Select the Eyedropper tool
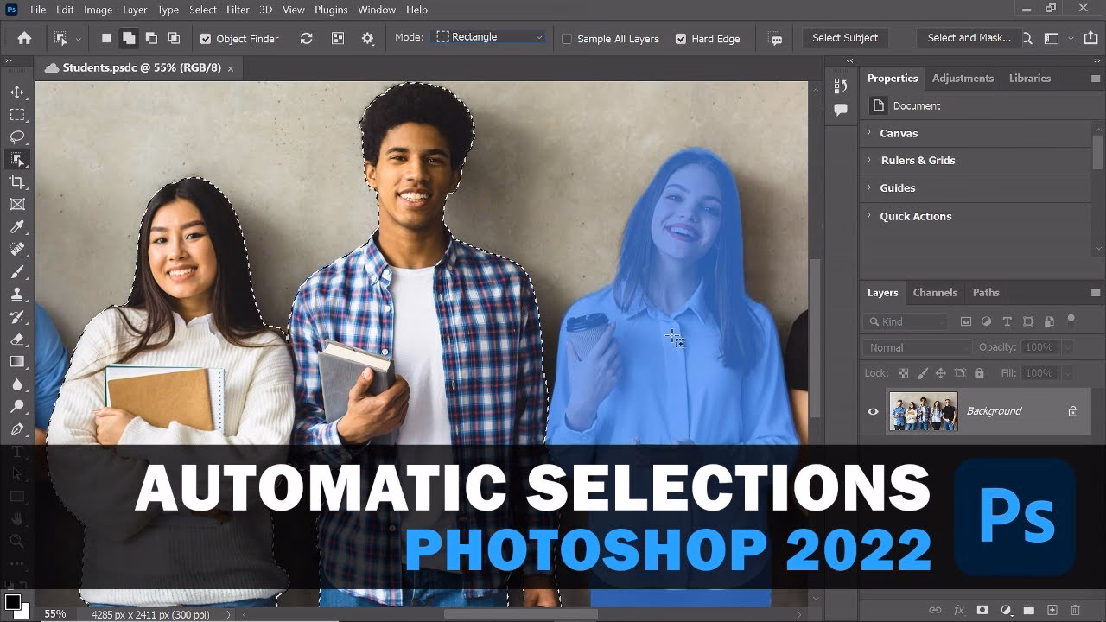1106x622 pixels. click(17, 226)
